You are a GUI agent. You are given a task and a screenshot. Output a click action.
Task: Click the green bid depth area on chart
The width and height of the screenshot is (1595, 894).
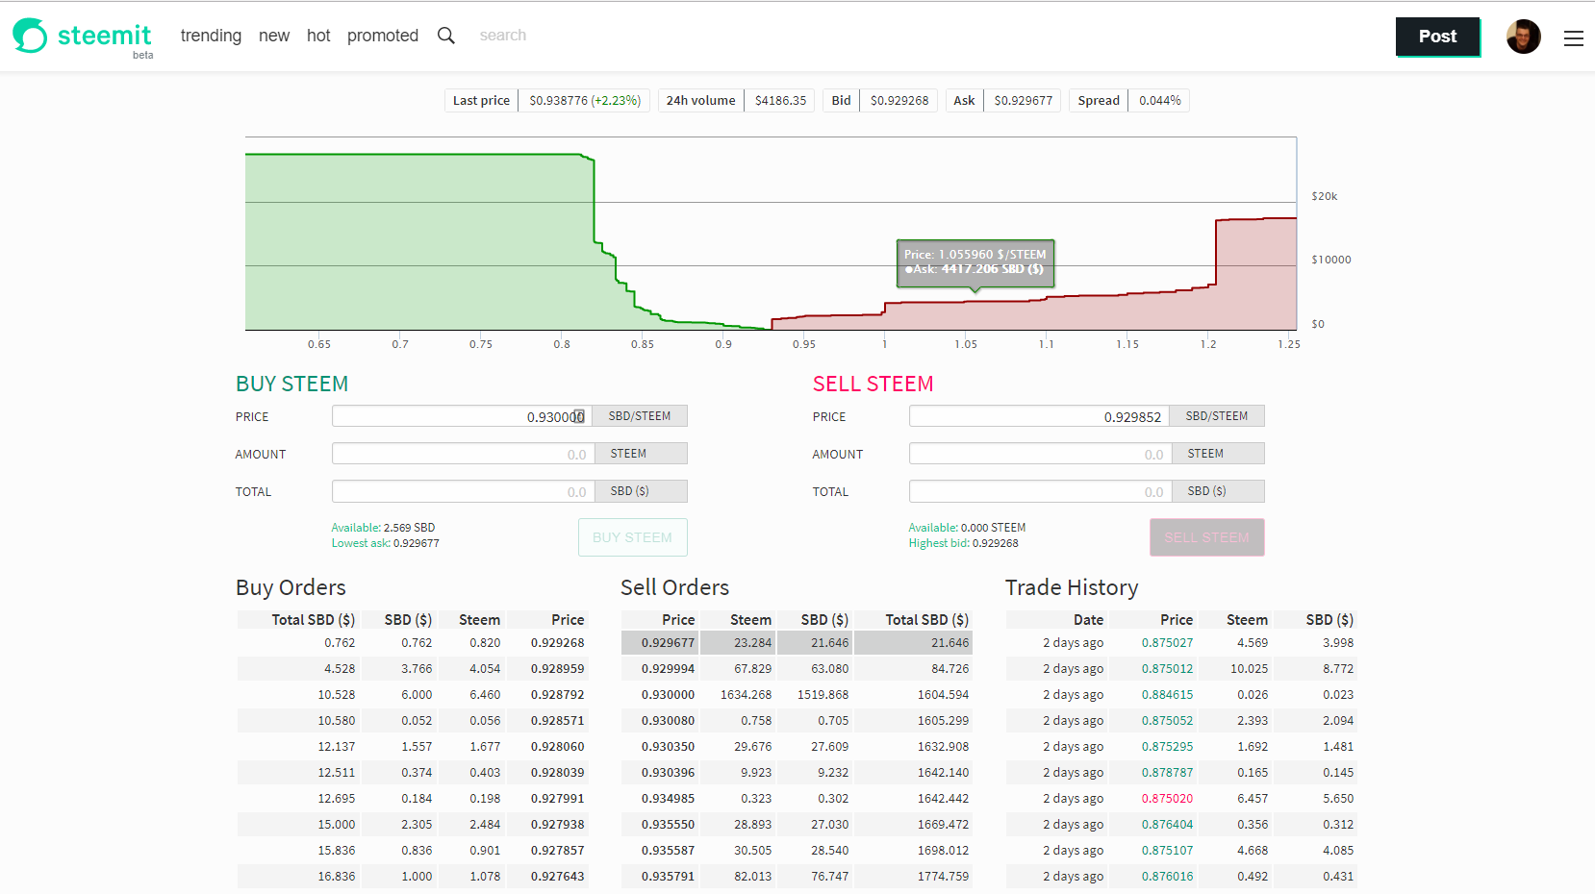click(x=418, y=240)
